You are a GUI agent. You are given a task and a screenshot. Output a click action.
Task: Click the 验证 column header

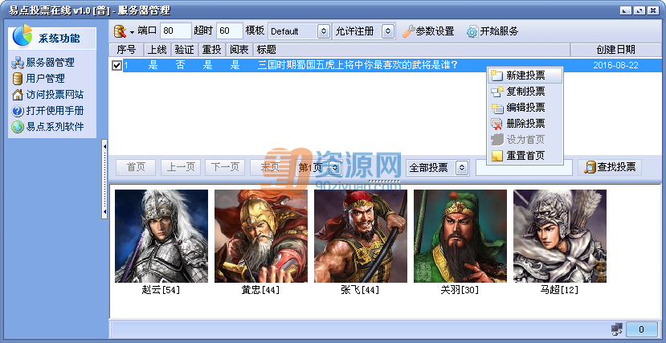[x=184, y=50]
